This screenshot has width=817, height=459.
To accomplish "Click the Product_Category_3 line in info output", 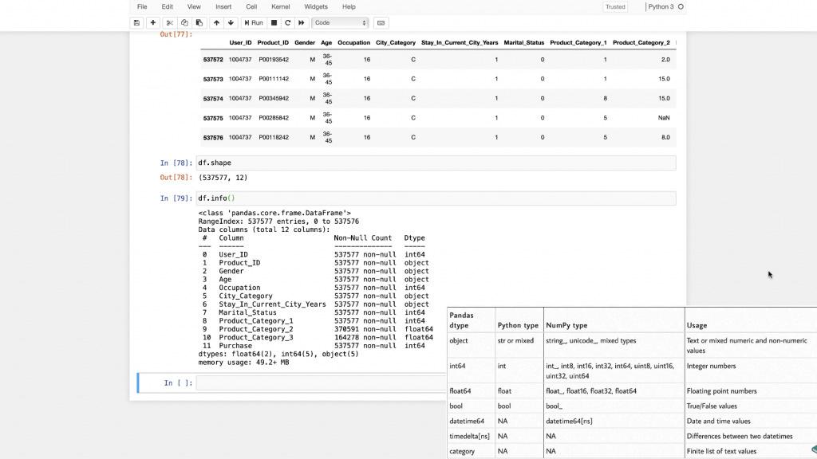I will point(318,337).
